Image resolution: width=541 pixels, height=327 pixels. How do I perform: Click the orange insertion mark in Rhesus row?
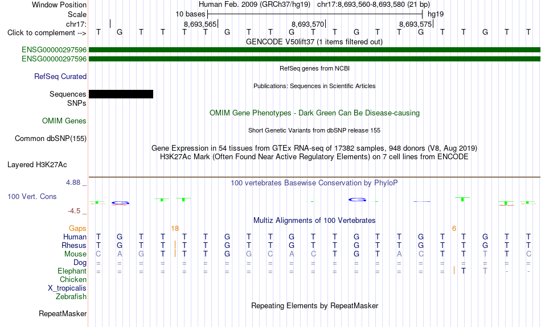[175, 245]
